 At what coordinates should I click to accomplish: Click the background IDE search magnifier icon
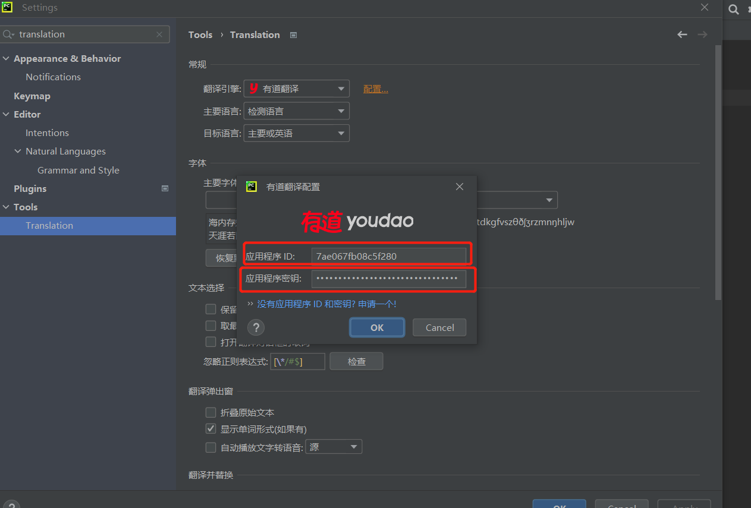(x=734, y=9)
